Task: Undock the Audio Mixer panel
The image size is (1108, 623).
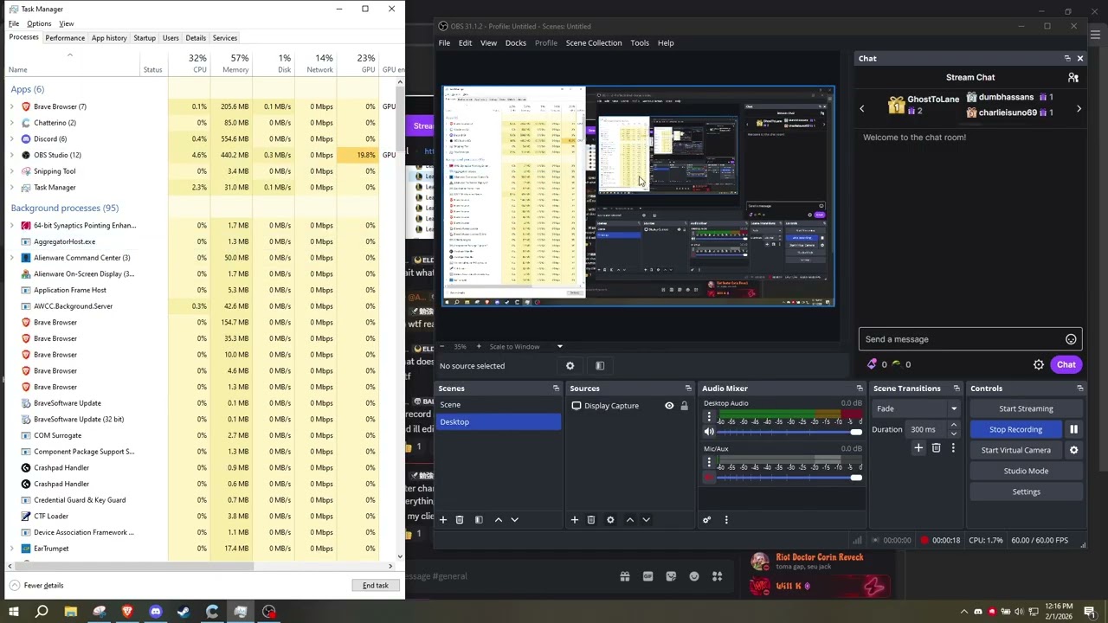Action: click(860, 389)
